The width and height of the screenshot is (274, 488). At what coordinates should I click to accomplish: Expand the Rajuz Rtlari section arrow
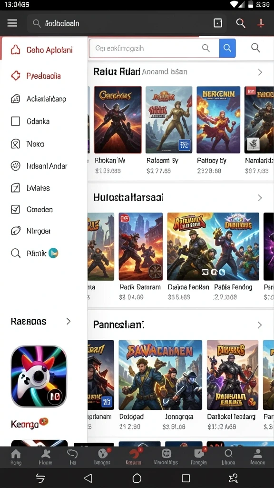[260, 72]
